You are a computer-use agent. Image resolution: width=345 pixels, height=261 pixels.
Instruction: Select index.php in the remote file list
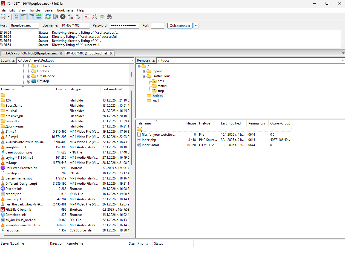pos(149,140)
